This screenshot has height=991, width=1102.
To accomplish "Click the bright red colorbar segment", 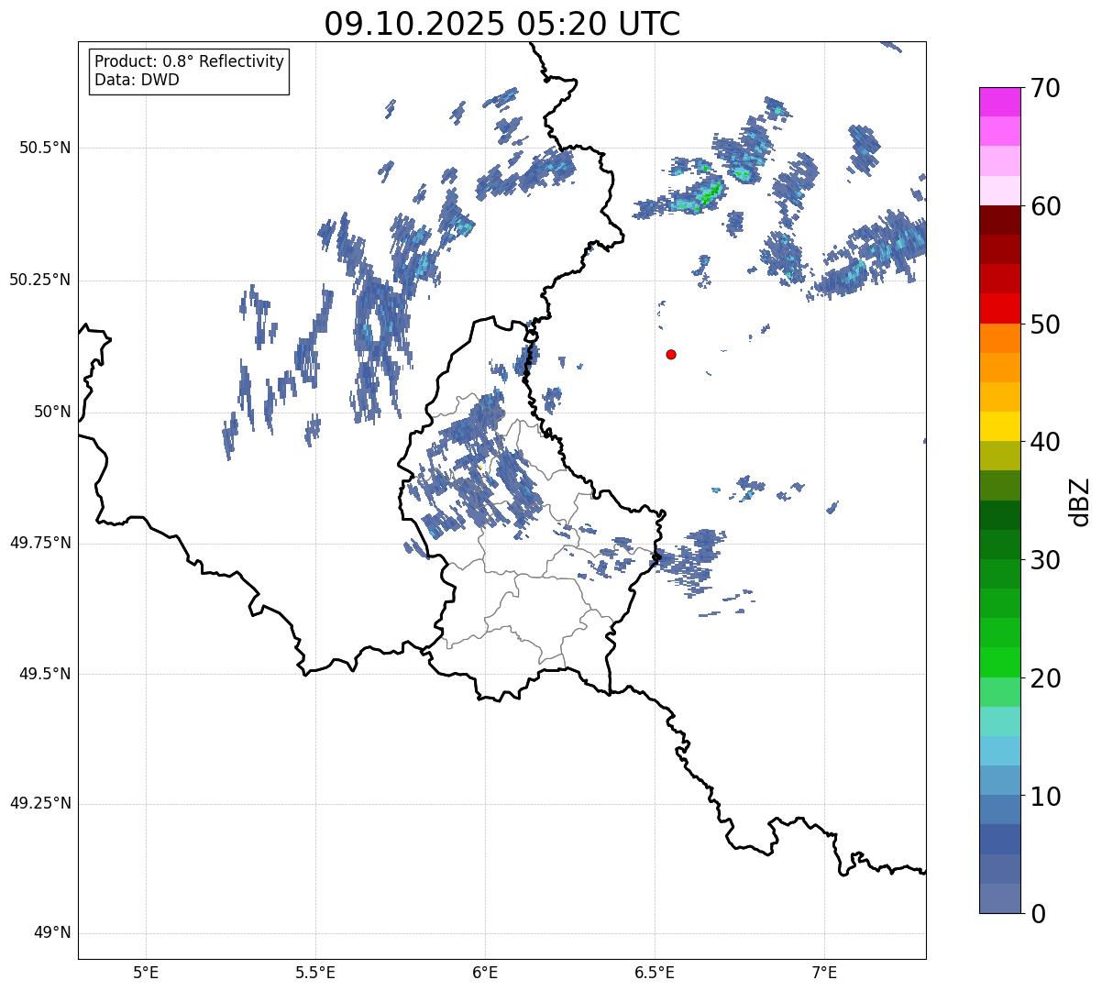I will (x=1000, y=308).
